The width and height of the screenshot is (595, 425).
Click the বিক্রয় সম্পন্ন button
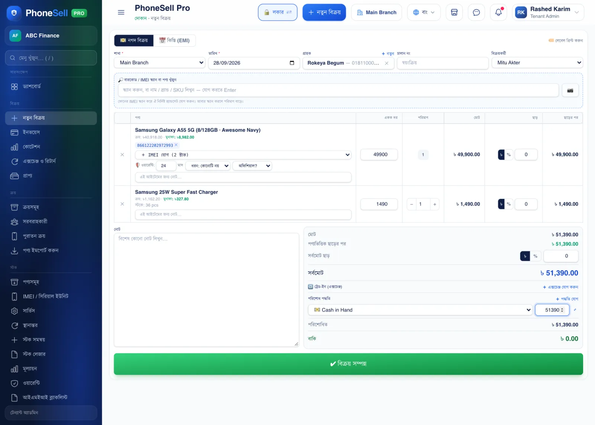pyautogui.click(x=348, y=364)
